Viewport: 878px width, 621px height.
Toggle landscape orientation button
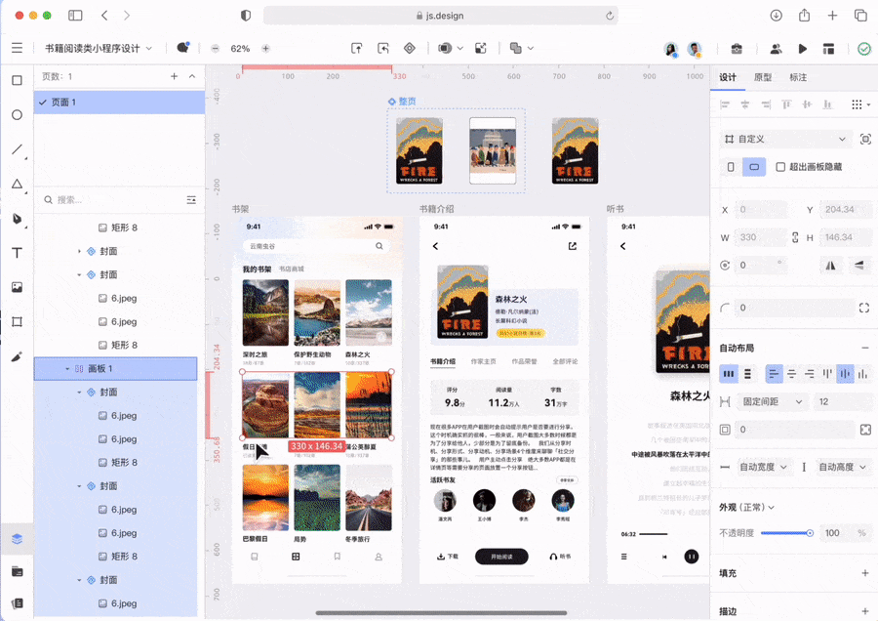pyautogui.click(x=754, y=167)
